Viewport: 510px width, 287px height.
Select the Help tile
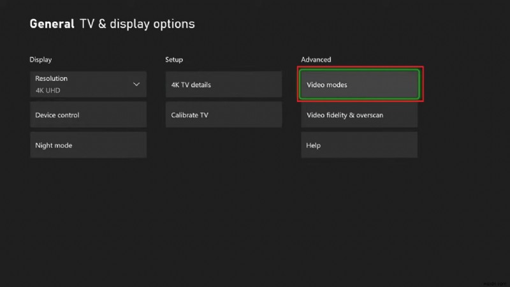point(359,145)
